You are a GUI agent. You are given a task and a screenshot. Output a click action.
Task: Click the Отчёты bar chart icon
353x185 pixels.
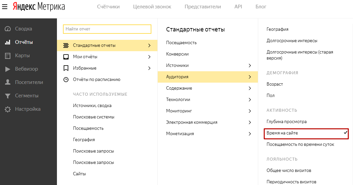coord(8,42)
